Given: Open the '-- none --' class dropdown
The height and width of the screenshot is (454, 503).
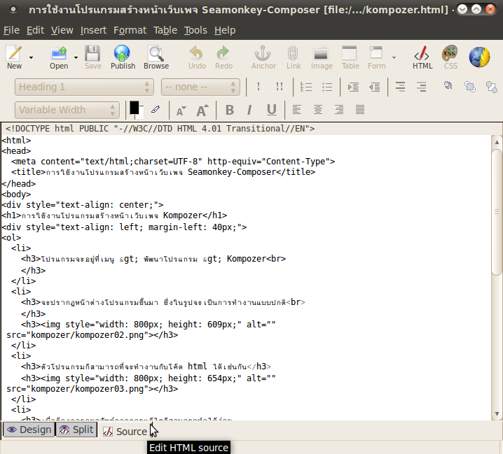Looking at the screenshot, I should (x=200, y=87).
